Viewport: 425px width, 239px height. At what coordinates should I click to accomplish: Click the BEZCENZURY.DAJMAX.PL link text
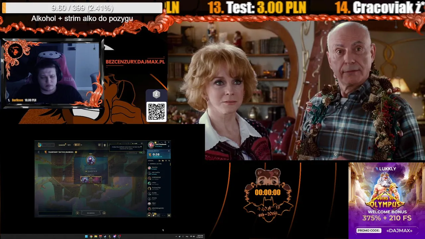tap(135, 62)
